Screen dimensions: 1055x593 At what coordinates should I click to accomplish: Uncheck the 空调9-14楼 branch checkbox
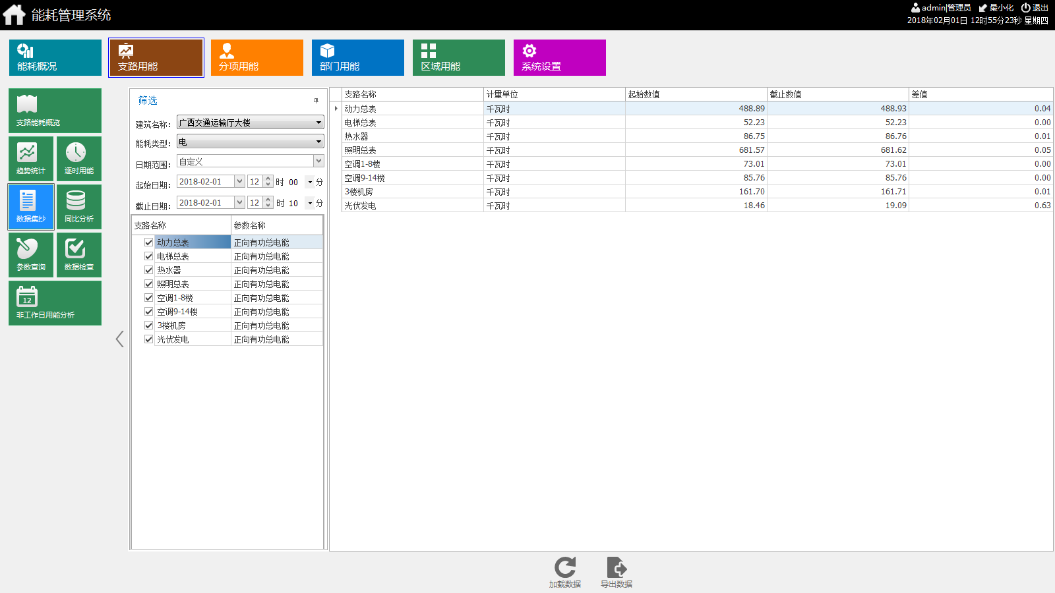[x=148, y=312]
